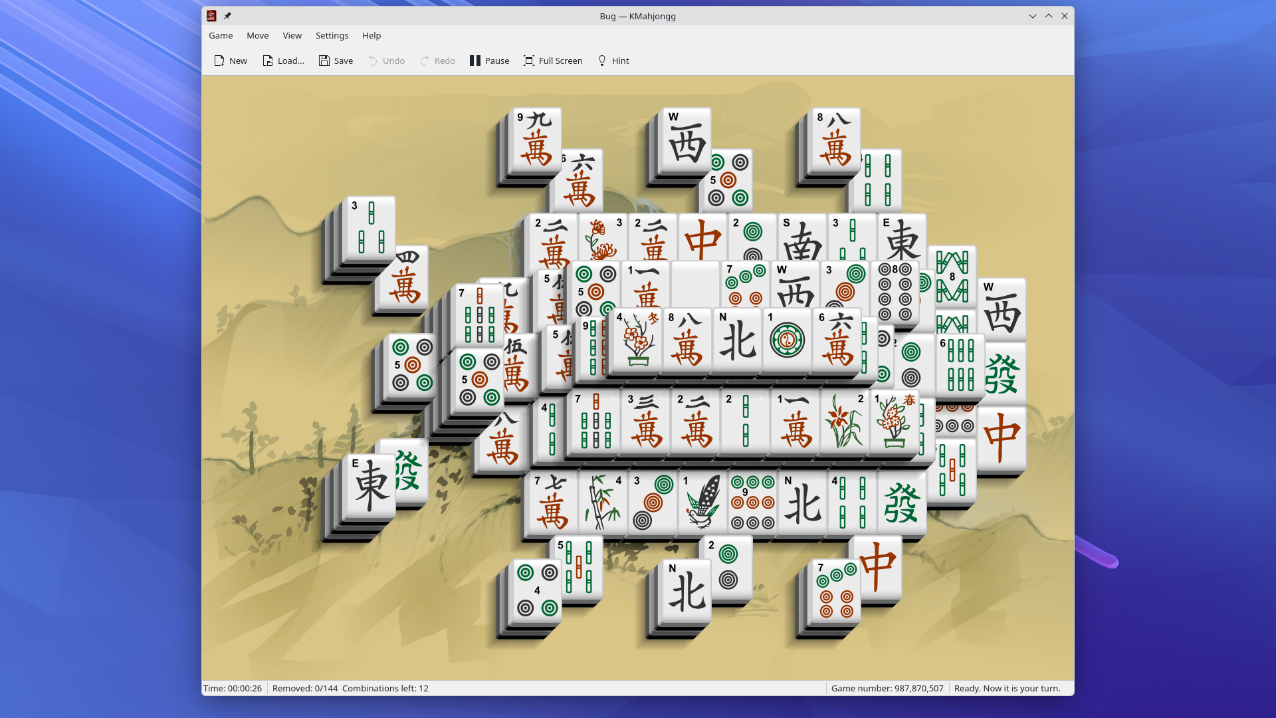Open the Move menu
Screen dimensions: 1276x718
(x=257, y=36)
